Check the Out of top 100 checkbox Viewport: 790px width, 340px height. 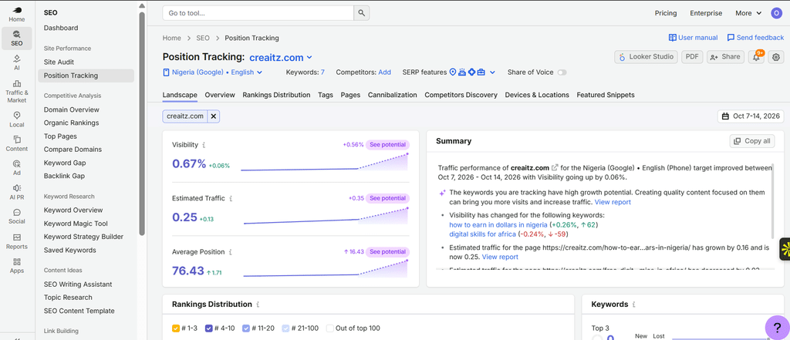[x=330, y=328]
